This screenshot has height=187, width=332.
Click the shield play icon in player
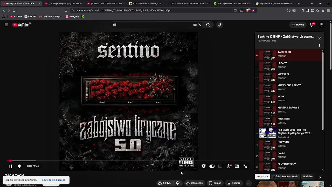[204, 166]
